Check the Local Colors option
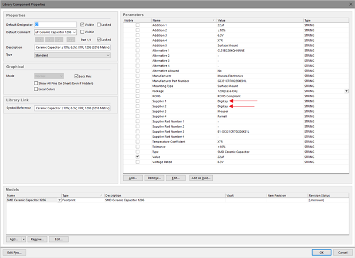 pyautogui.click(x=37, y=89)
